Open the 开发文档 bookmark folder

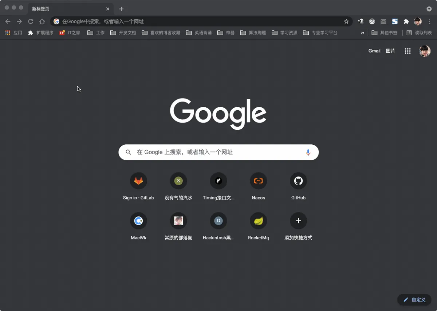tap(123, 33)
